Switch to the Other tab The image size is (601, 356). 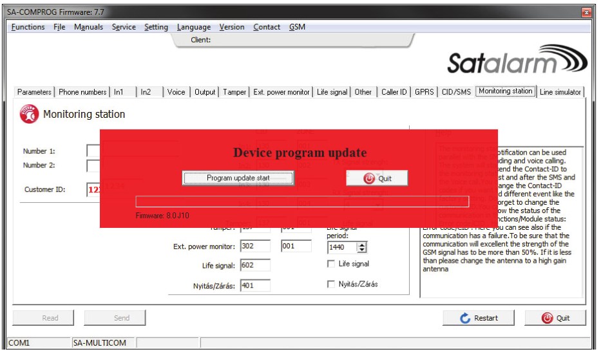(363, 92)
